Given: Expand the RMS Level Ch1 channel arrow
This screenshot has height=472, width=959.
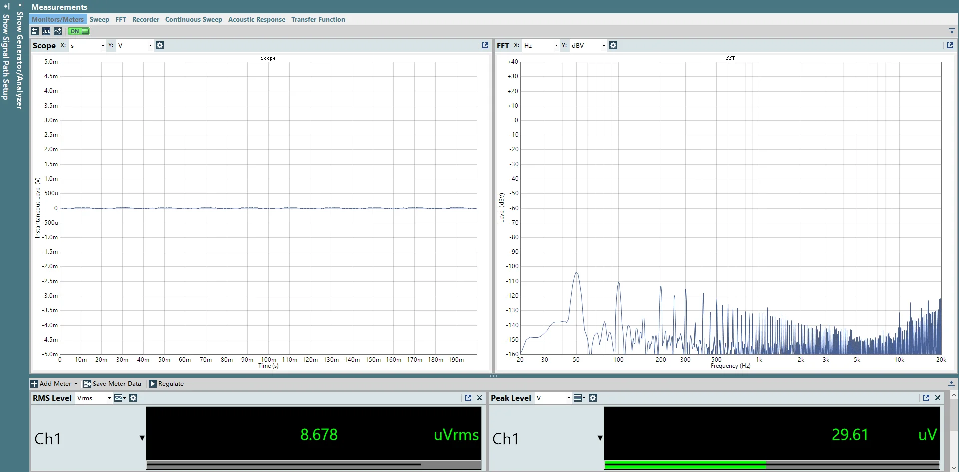Looking at the screenshot, I should (x=142, y=438).
